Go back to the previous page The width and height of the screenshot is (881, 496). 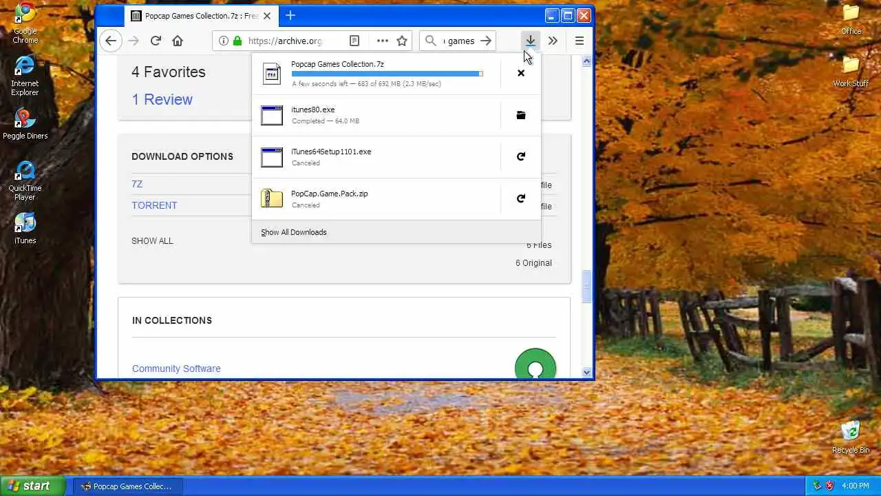click(111, 41)
